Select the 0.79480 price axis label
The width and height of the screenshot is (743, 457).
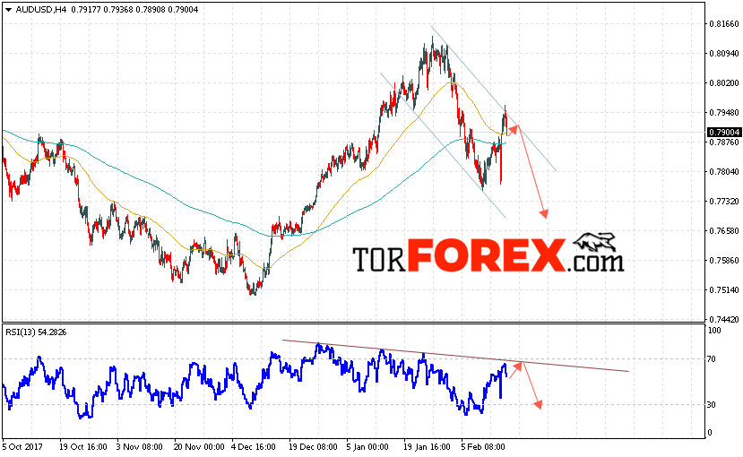click(724, 113)
